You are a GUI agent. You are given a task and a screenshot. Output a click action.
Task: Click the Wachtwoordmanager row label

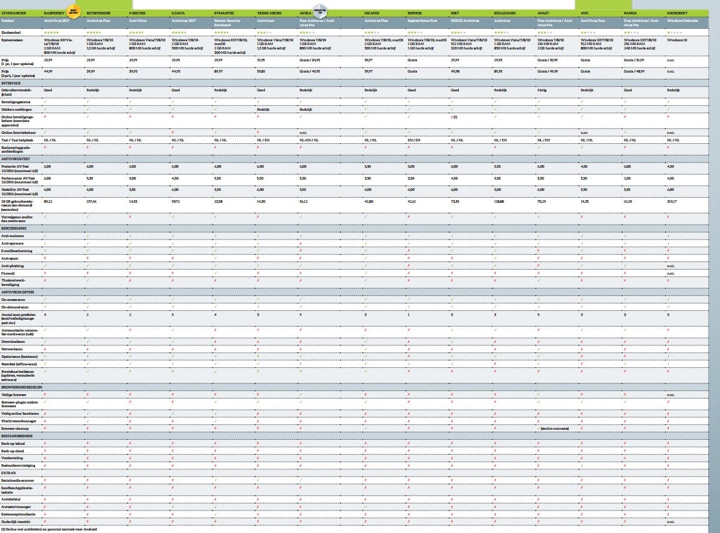pos(18,420)
